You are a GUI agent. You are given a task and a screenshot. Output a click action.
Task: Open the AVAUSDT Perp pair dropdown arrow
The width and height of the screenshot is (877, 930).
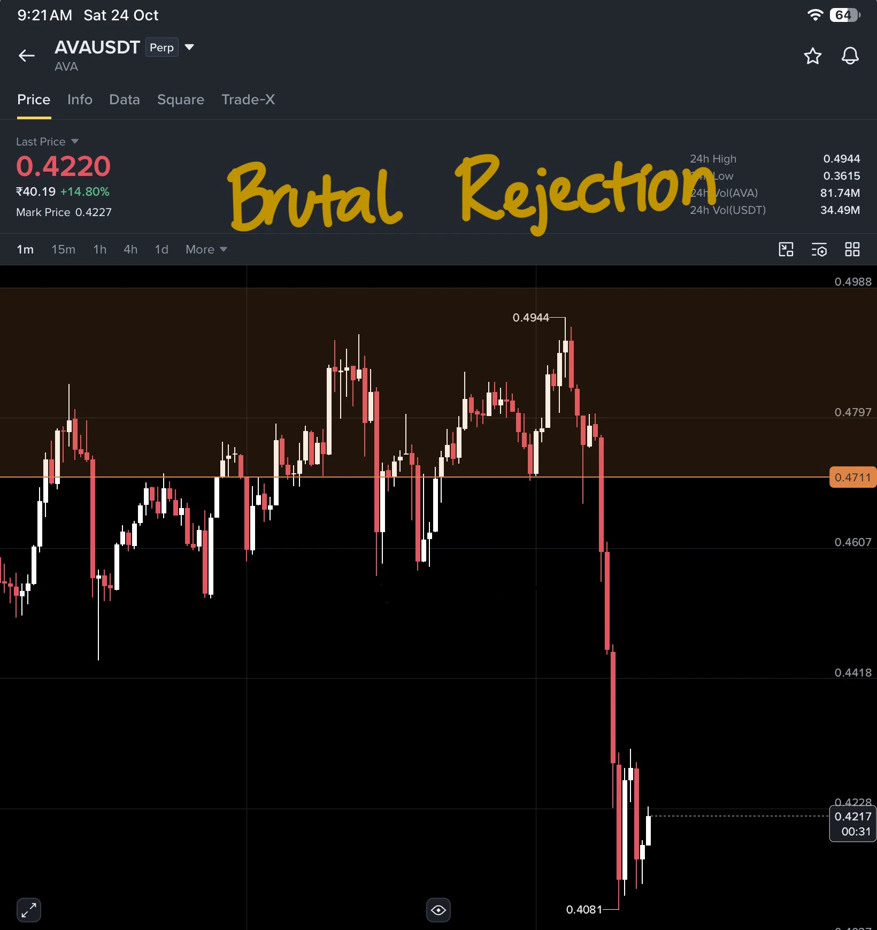click(189, 47)
